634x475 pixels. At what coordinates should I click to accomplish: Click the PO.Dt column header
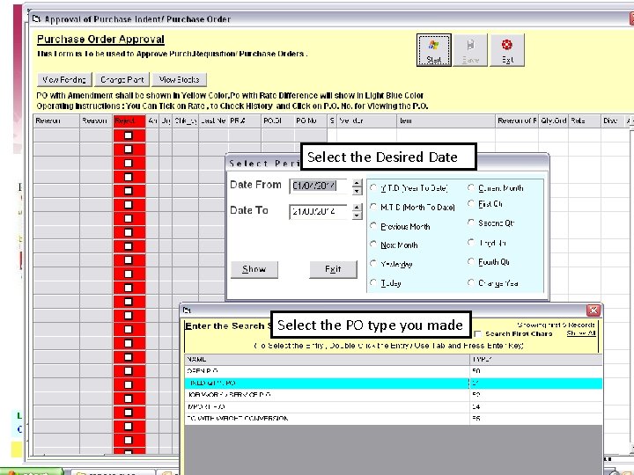coord(277,121)
